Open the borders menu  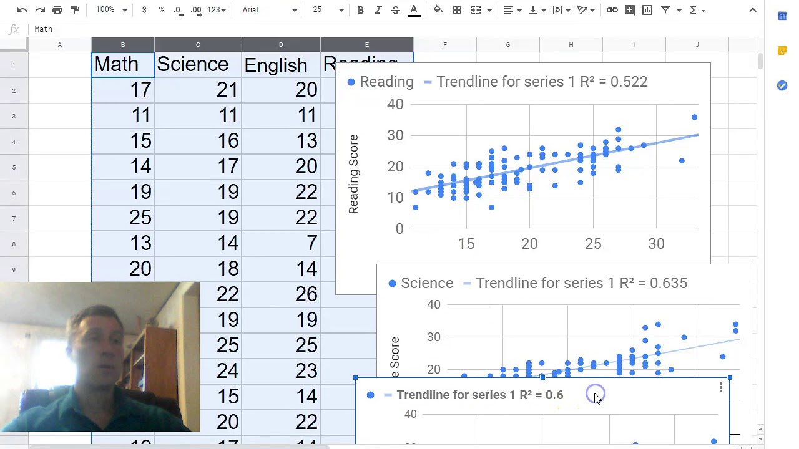(457, 10)
